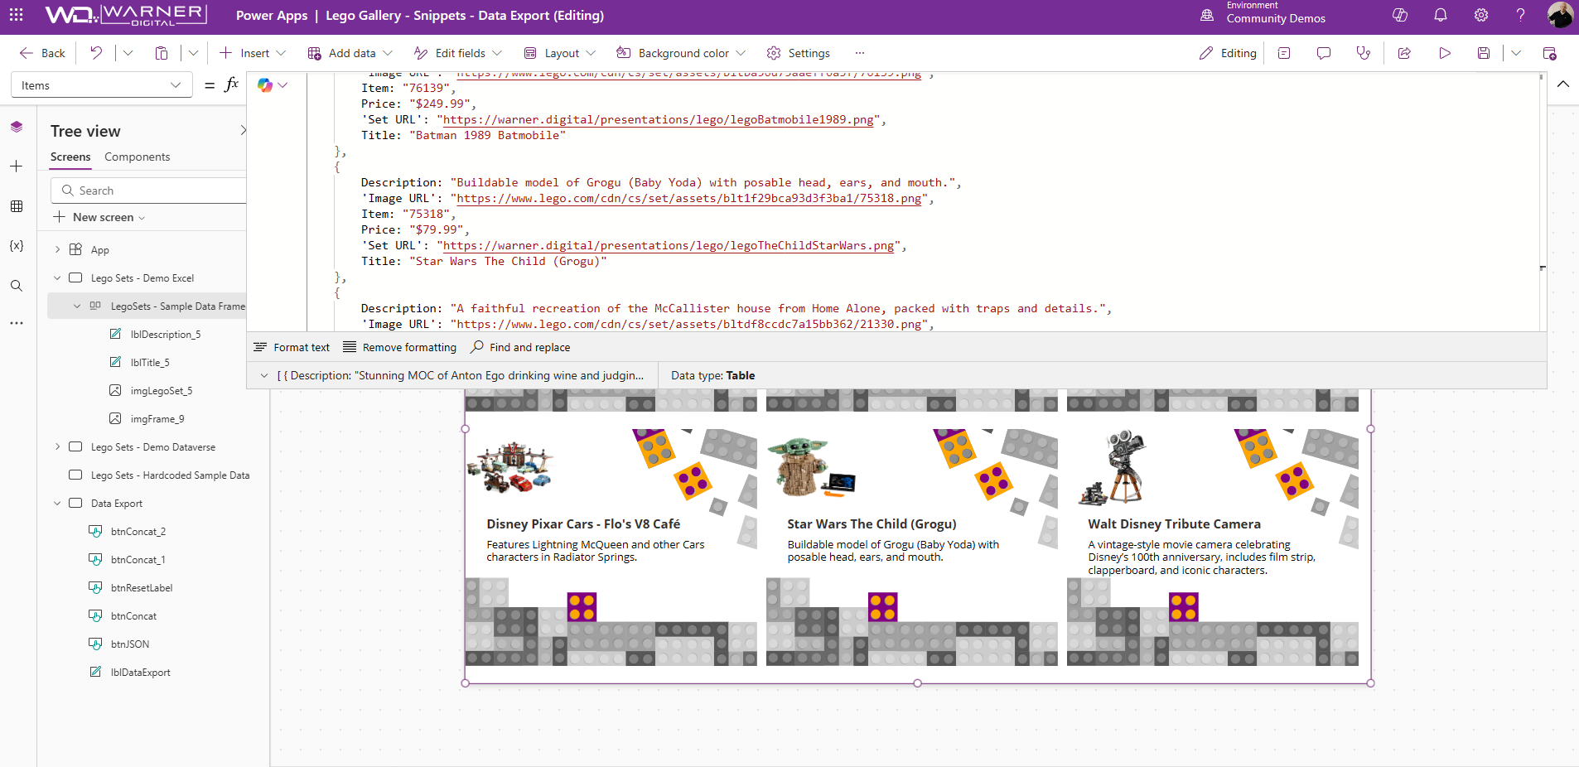Open Settings in the toolbar

(799, 53)
